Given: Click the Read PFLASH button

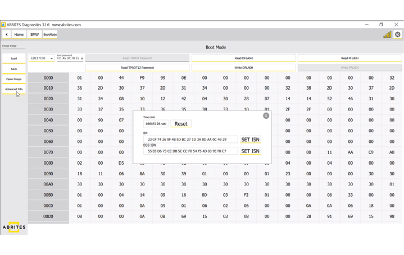Looking at the screenshot, I should click(x=349, y=58).
